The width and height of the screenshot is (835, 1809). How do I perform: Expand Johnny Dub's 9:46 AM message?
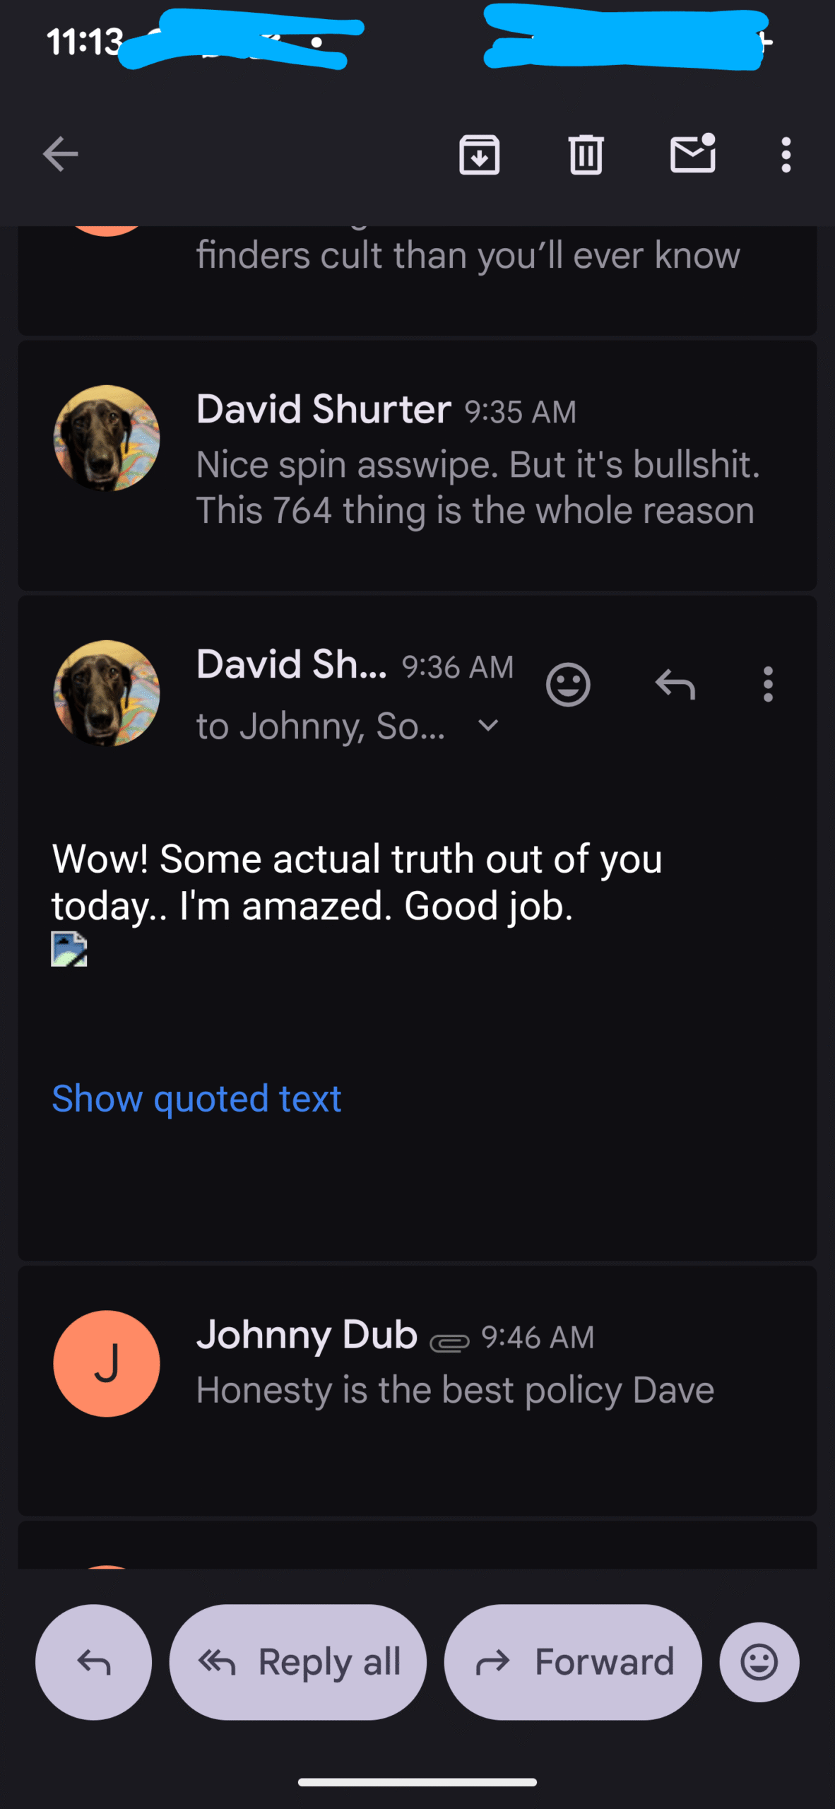[455, 1364]
